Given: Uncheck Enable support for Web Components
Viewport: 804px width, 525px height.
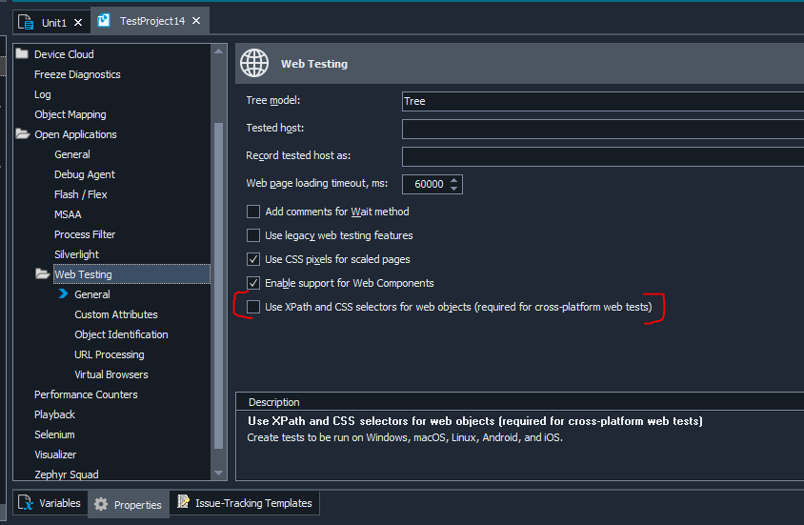Looking at the screenshot, I should click(x=253, y=282).
